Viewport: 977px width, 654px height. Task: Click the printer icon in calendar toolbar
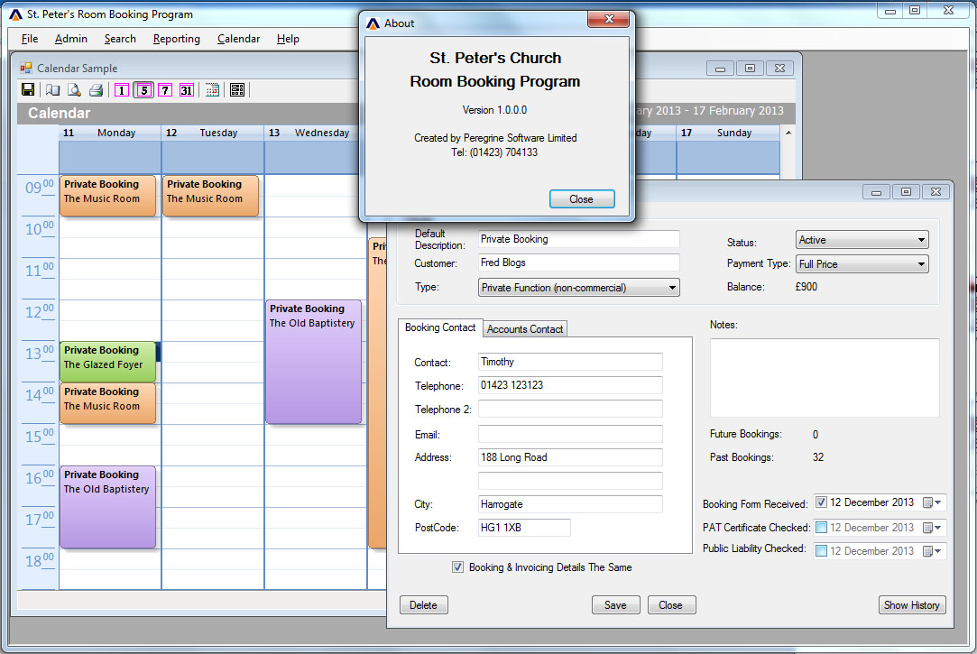(96, 89)
